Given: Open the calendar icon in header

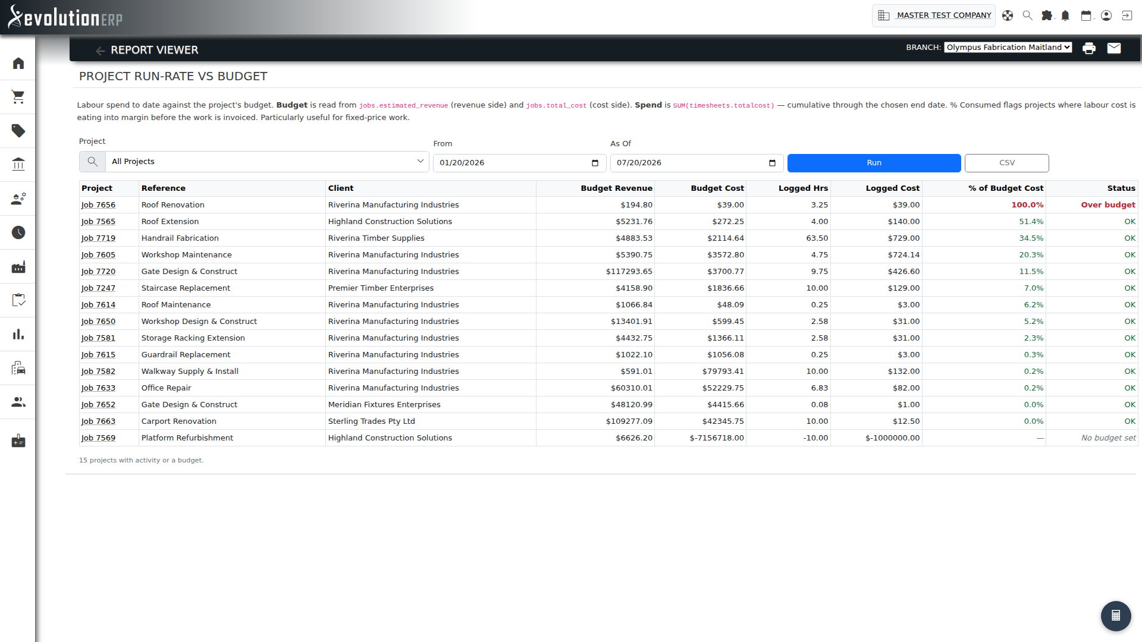Looking at the screenshot, I should tap(1086, 15).
